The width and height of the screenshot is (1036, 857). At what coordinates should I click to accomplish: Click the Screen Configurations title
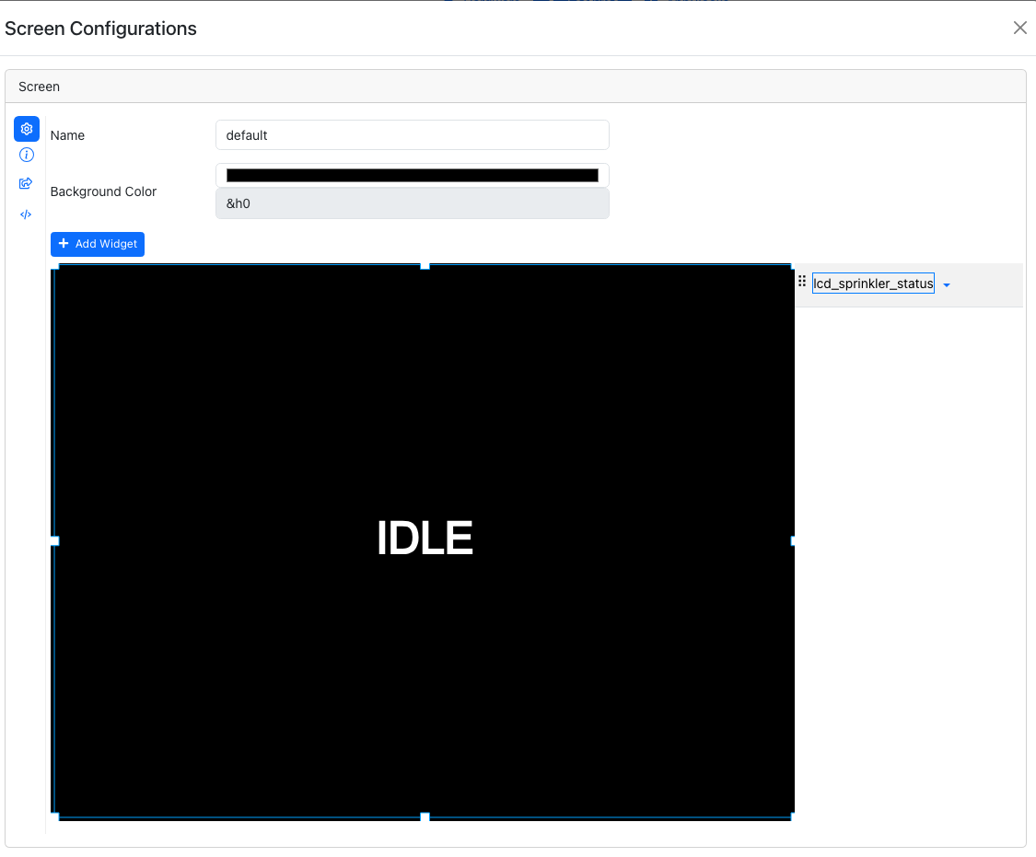[101, 29]
